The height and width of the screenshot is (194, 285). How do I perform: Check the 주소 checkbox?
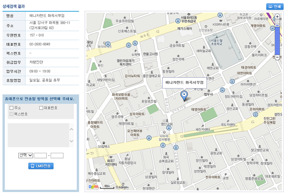pyautogui.click(x=11, y=108)
